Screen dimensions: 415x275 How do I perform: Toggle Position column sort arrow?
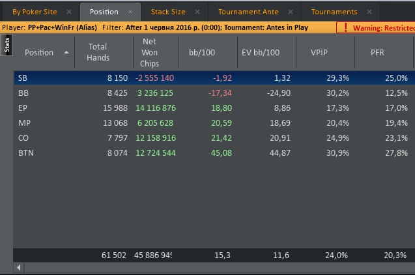point(66,52)
